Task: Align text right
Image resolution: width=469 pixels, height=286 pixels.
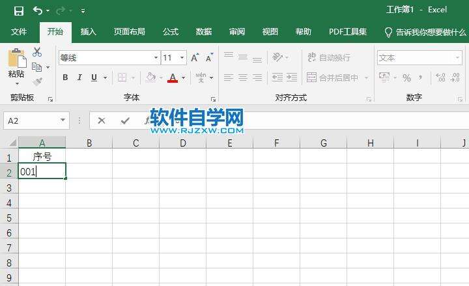Action: [x=257, y=78]
